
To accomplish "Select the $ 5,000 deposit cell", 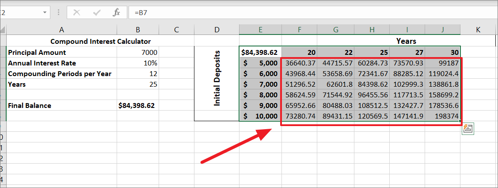I will coord(260,63).
